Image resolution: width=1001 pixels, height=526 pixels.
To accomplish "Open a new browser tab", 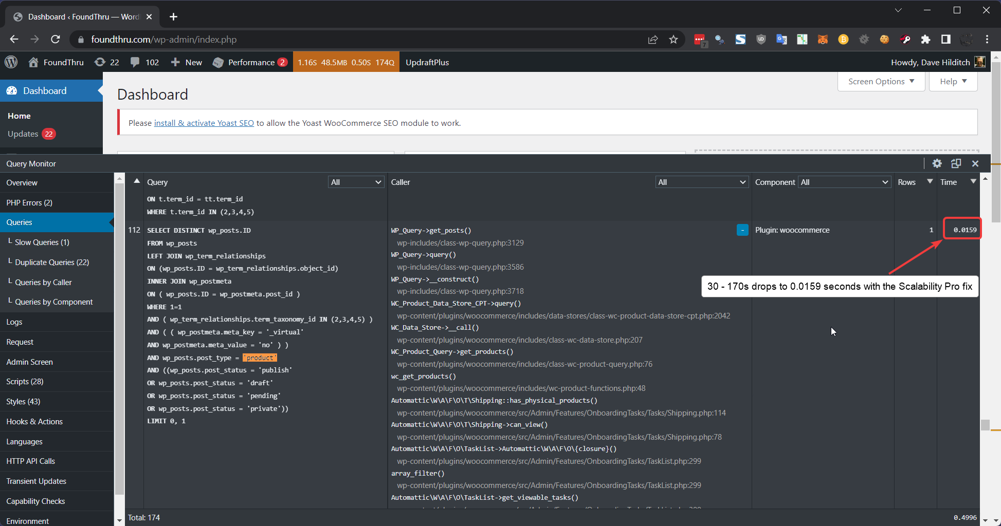I will click(x=173, y=17).
